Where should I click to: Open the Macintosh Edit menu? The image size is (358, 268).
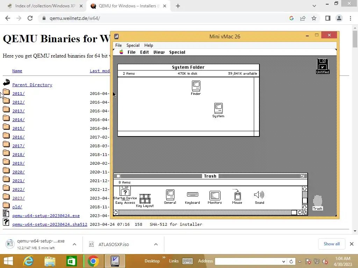[x=144, y=52]
